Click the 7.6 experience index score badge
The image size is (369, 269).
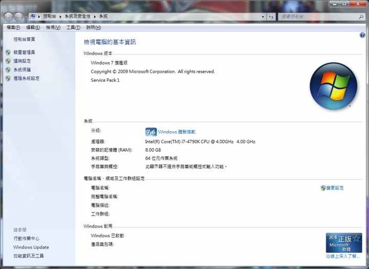151,132
